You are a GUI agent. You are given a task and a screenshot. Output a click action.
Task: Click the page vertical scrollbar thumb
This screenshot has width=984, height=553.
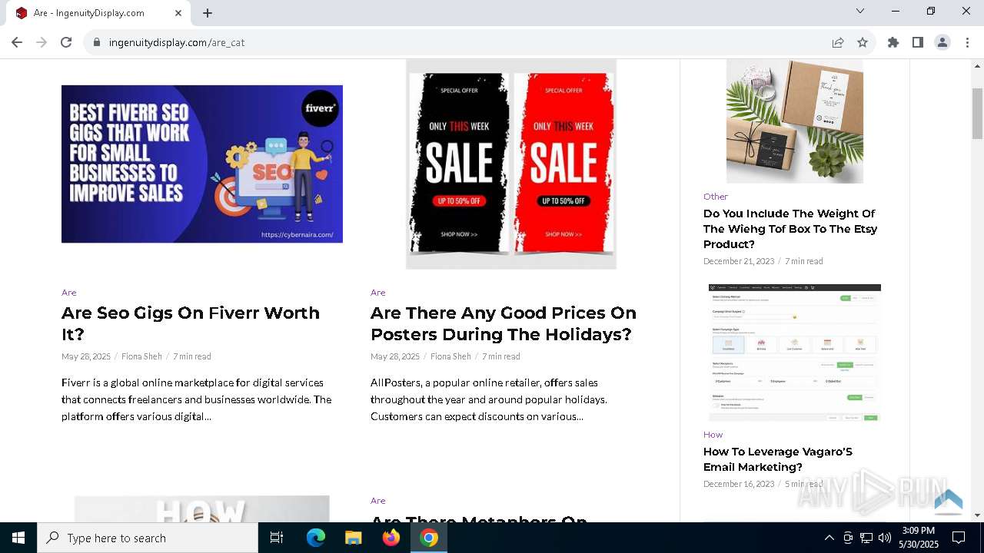tap(977, 113)
